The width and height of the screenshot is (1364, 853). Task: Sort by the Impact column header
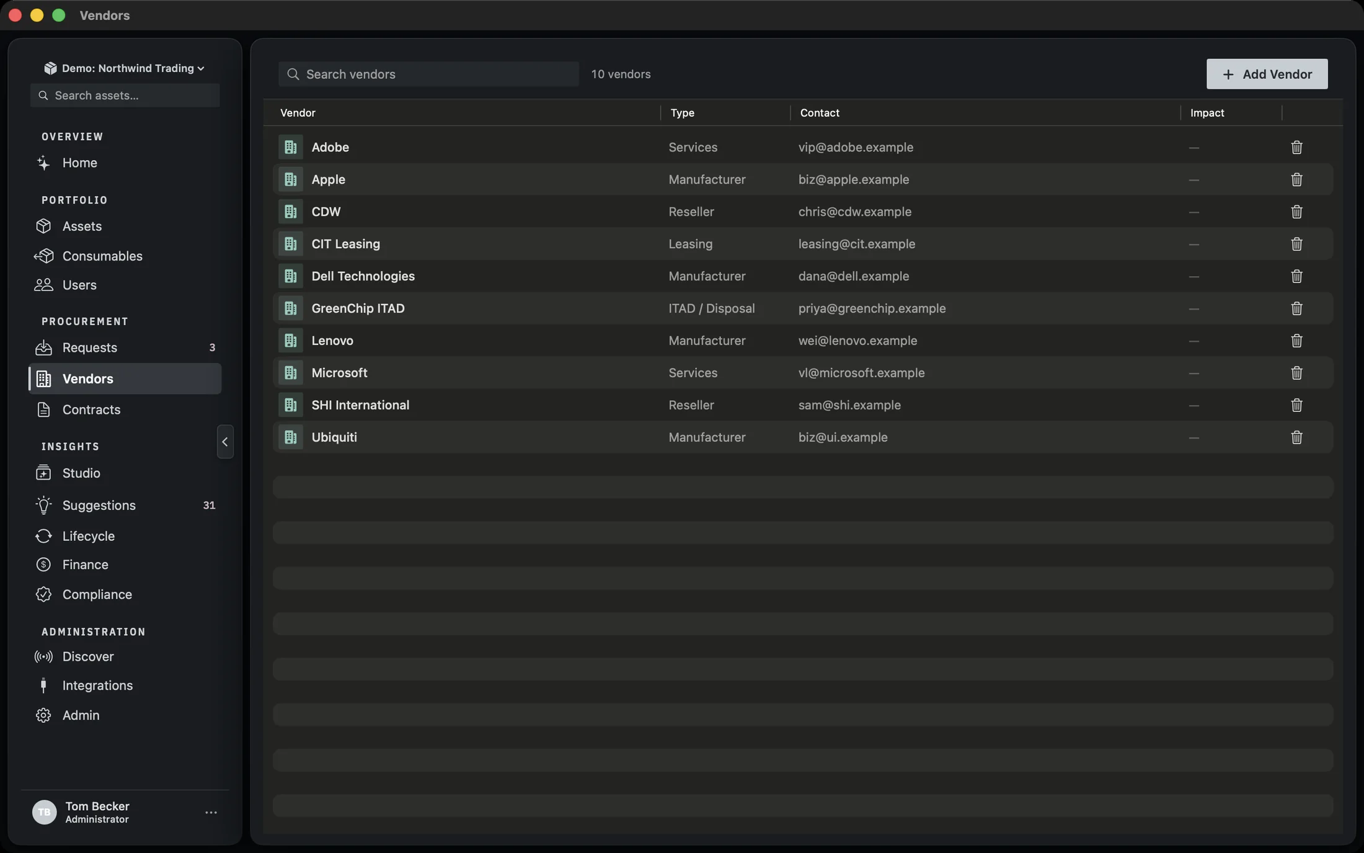[x=1207, y=113]
